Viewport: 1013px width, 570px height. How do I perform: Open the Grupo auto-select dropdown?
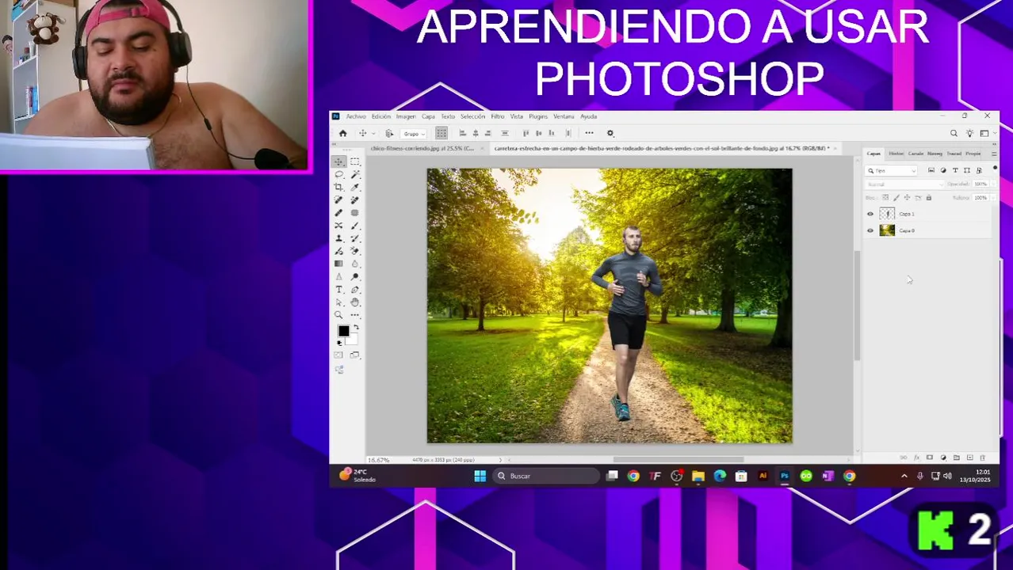point(412,133)
